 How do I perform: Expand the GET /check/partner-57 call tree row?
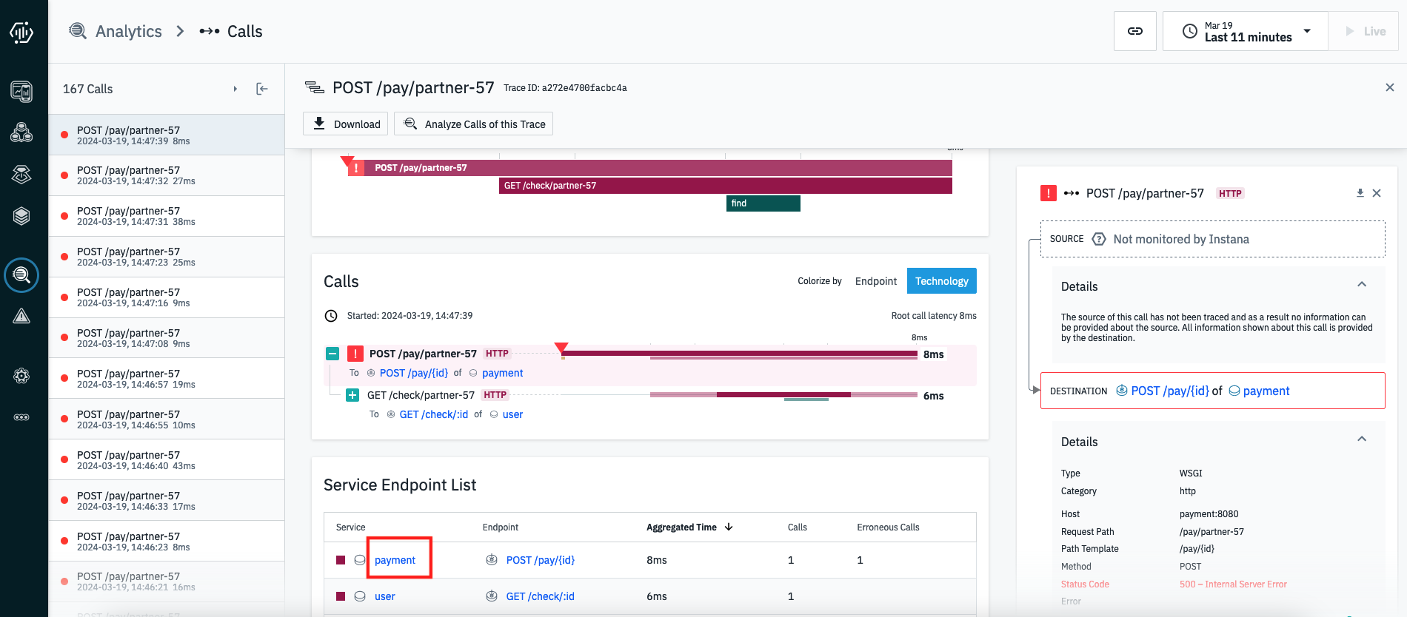352,395
